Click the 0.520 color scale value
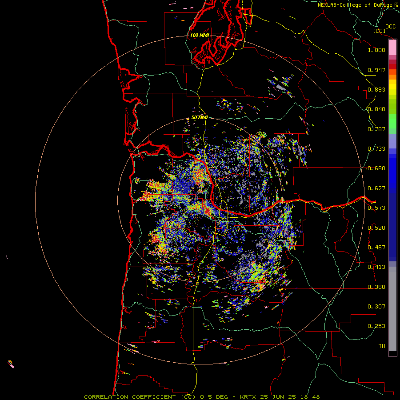This screenshot has height=400, width=400. [376, 228]
